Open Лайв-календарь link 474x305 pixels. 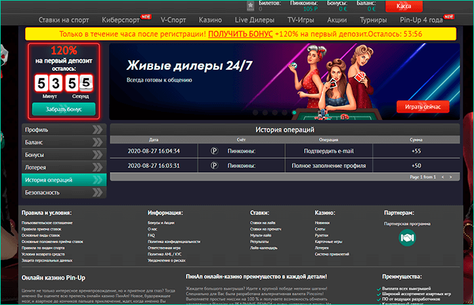[263, 248]
